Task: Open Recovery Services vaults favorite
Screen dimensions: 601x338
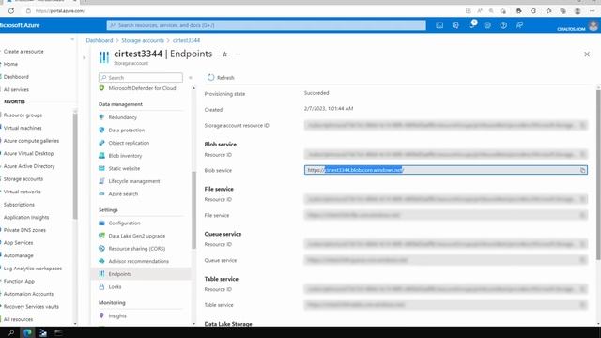Action: pos(31,307)
